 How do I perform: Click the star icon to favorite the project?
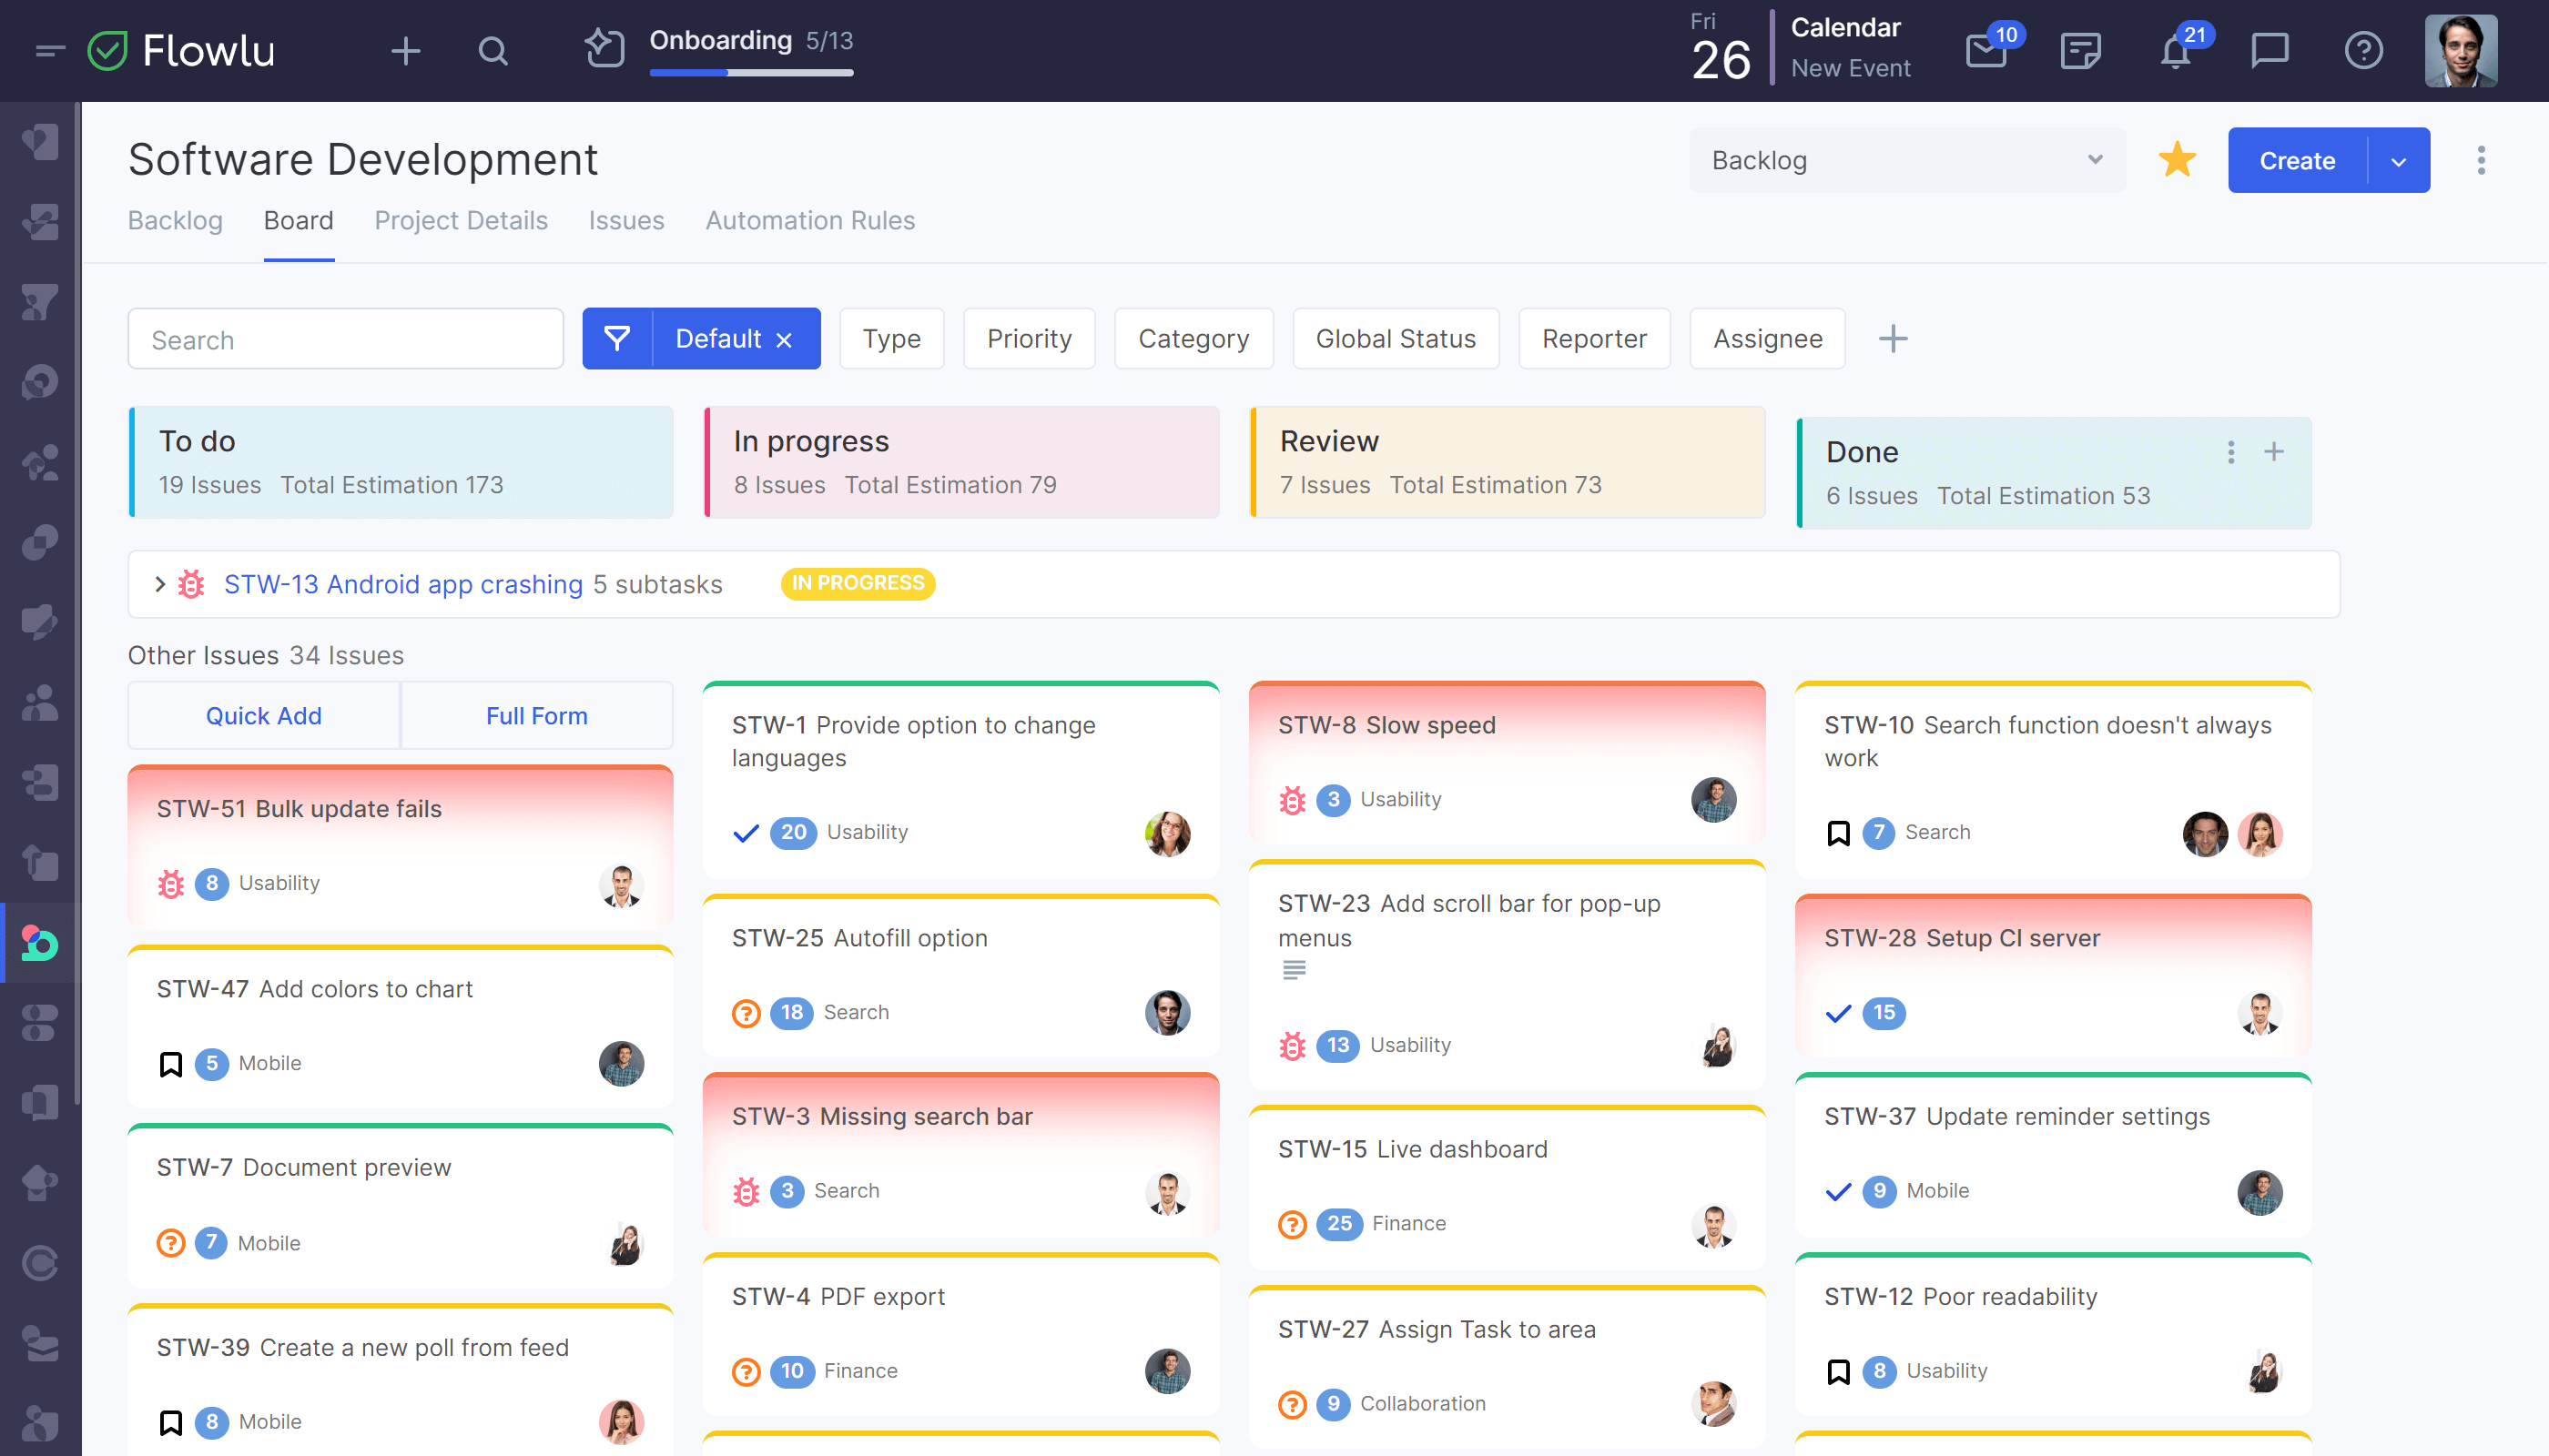pos(2176,159)
